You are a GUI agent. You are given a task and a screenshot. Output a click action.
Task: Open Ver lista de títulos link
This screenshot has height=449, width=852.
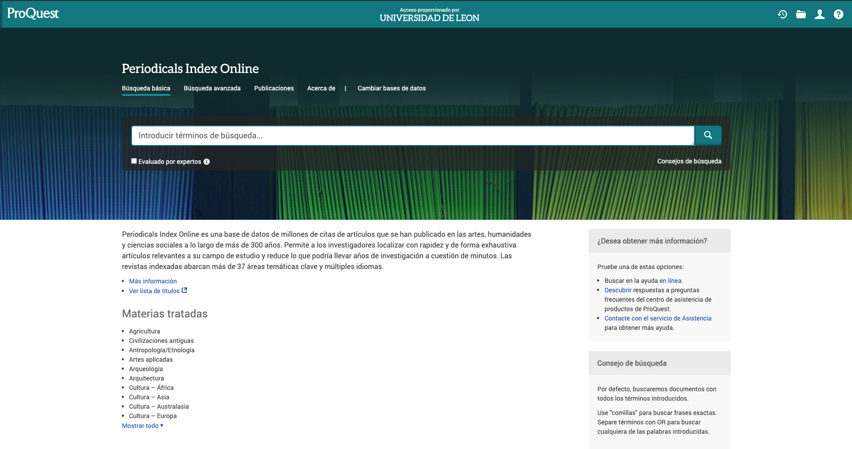tap(154, 291)
